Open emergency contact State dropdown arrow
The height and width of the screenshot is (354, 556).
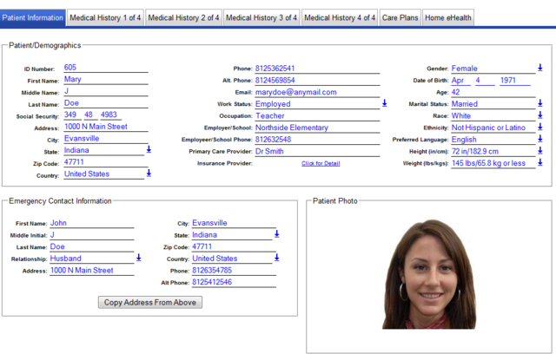point(277,234)
